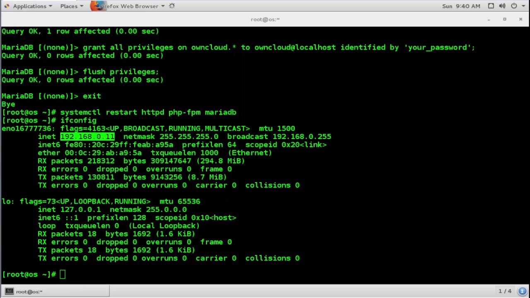Expand the Firefox Web Browser dropdown arrow
The image size is (530, 298).
(163, 6)
